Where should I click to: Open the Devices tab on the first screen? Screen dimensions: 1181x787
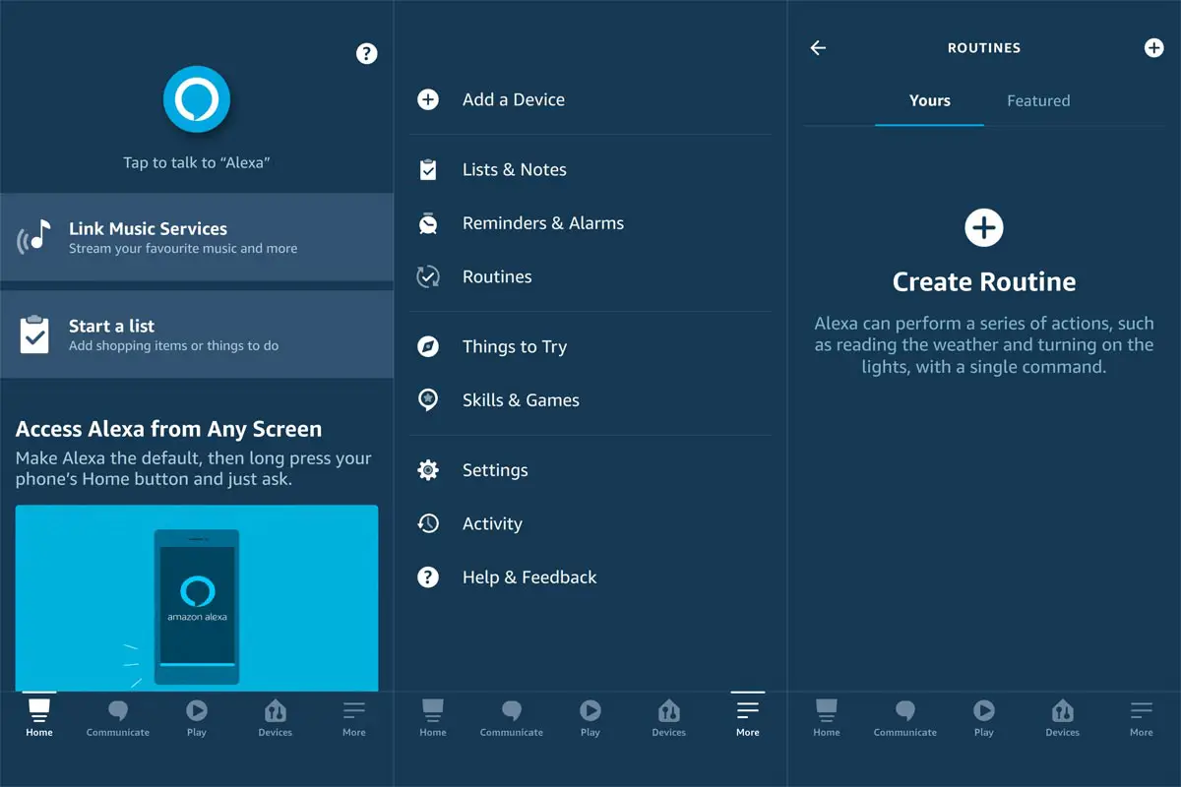(x=276, y=717)
